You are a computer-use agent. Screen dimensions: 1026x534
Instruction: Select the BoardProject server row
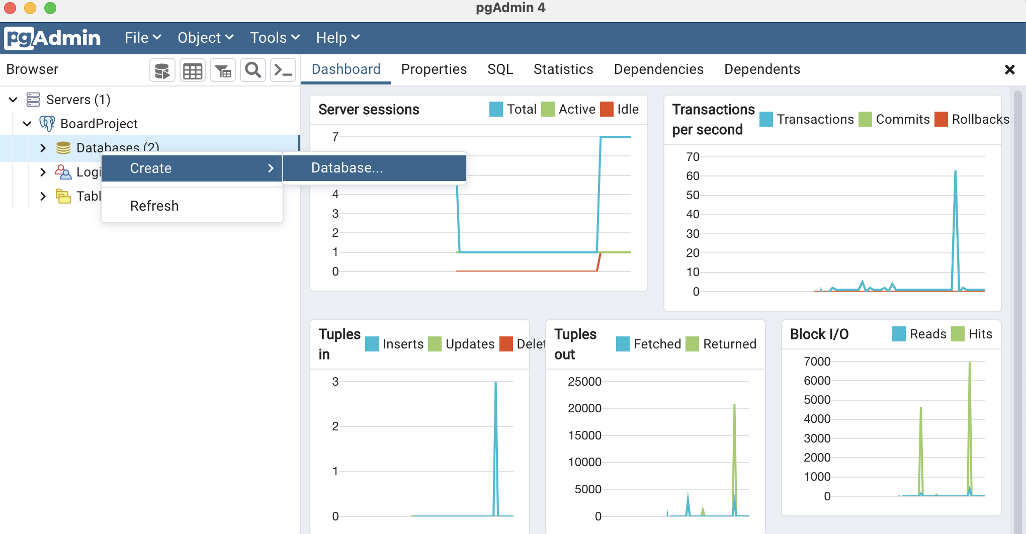pos(150,124)
